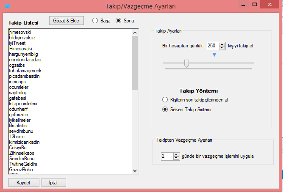Click the Twitter bird icon in title bar
Viewport: 283px width, 192px height.
[7, 6]
